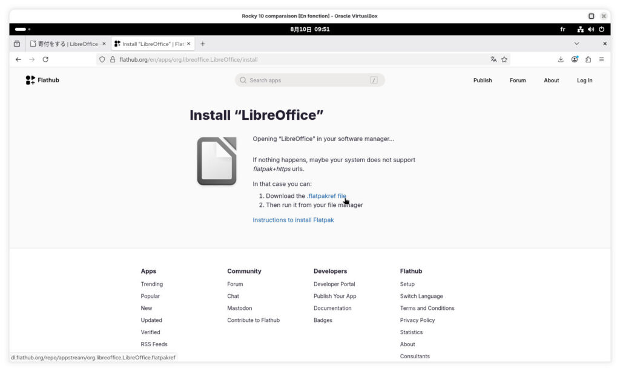Viewport: 620px width, 371px height.
Task: Select the Install LibreOffice Flathub tab
Action: pyautogui.click(x=153, y=44)
